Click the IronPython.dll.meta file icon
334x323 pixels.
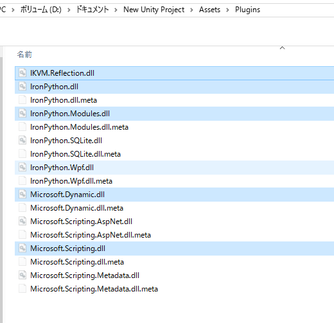(x=22, y=100)
